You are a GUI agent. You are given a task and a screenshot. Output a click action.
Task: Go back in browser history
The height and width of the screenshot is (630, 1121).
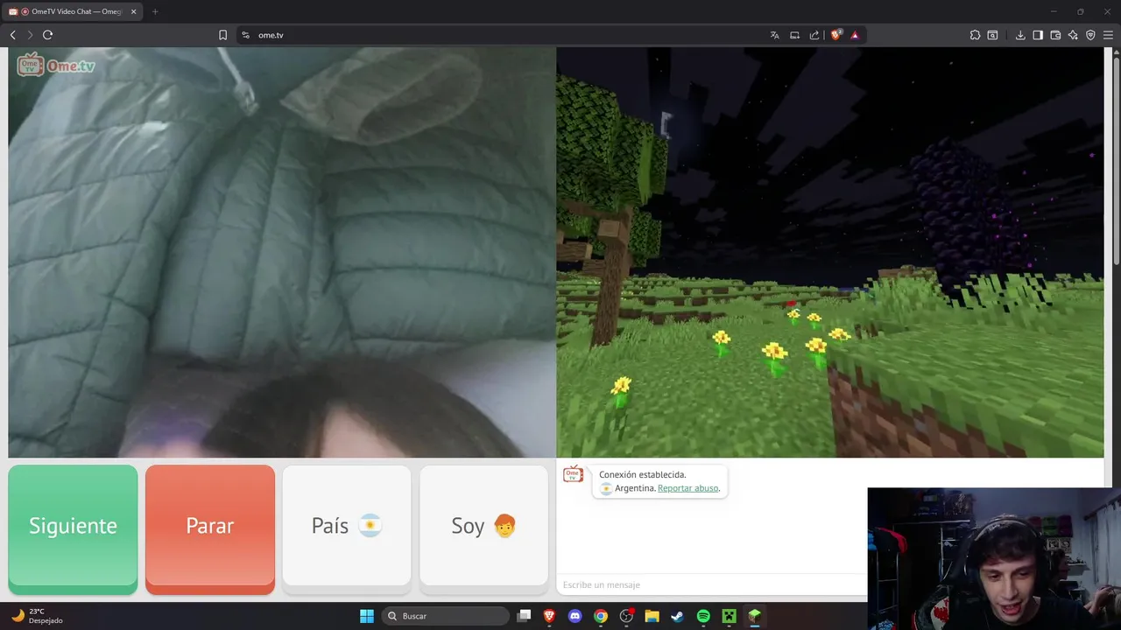pos(13,35)
